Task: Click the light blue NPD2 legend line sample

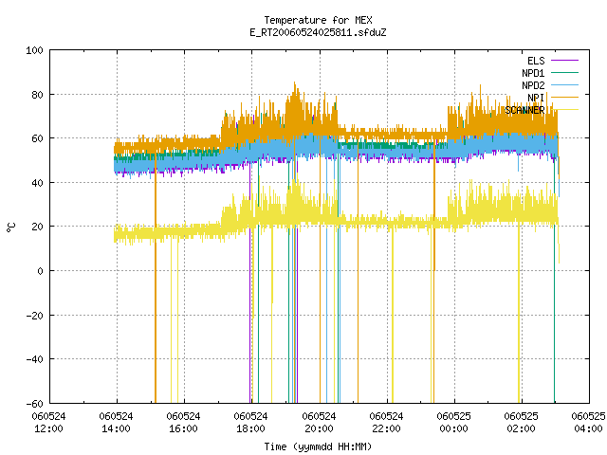Action: click(x=564, y=84)
